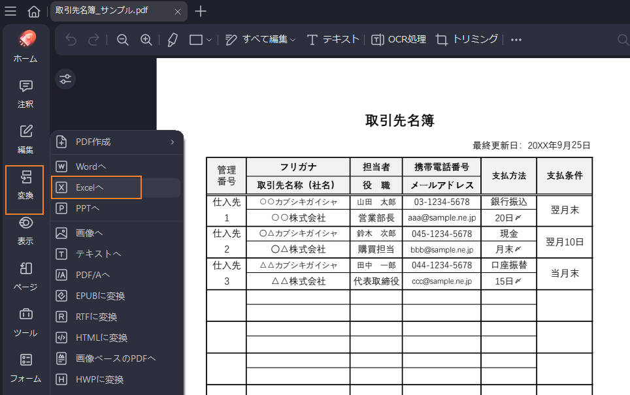Image resolution: width=630 pixels, height=395 pixels.
Task: Open search with the magnifier icon on right
Action: 622,39
